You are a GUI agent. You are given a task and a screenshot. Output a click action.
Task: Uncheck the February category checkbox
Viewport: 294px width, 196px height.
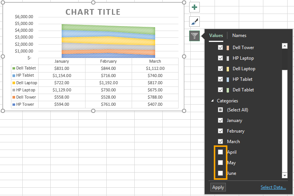point(221,131)
